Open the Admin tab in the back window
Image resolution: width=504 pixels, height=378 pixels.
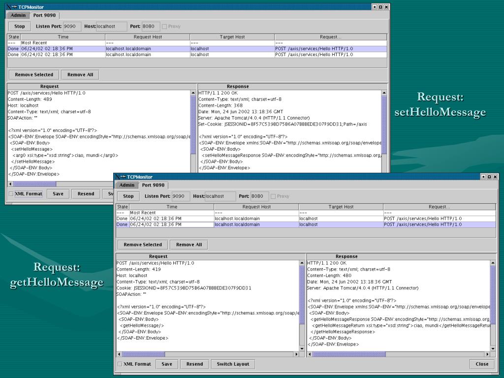tap(18, 15)
